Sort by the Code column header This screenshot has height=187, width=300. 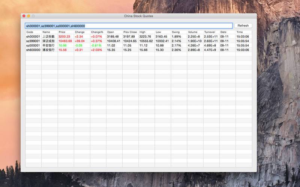point(33,32)
